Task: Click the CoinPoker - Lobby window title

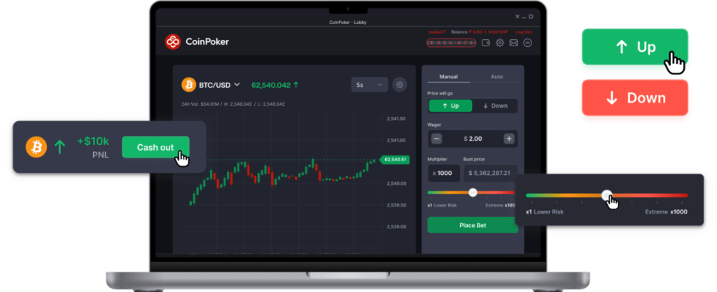Action: [x=347, y=22]
